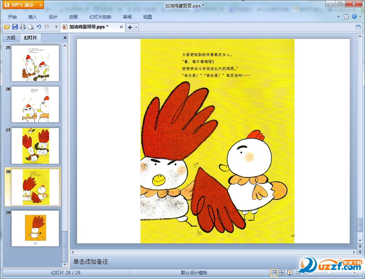Click thumbnail pane scroll up arrow
Viewport: 365px width, 279px height.
65,45
